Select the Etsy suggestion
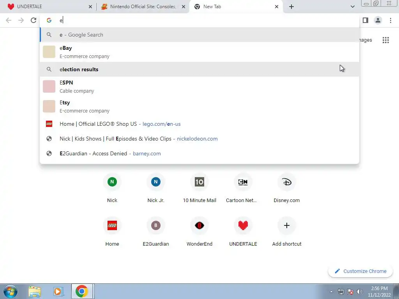 pyautogui.click(x=199, y=106)
